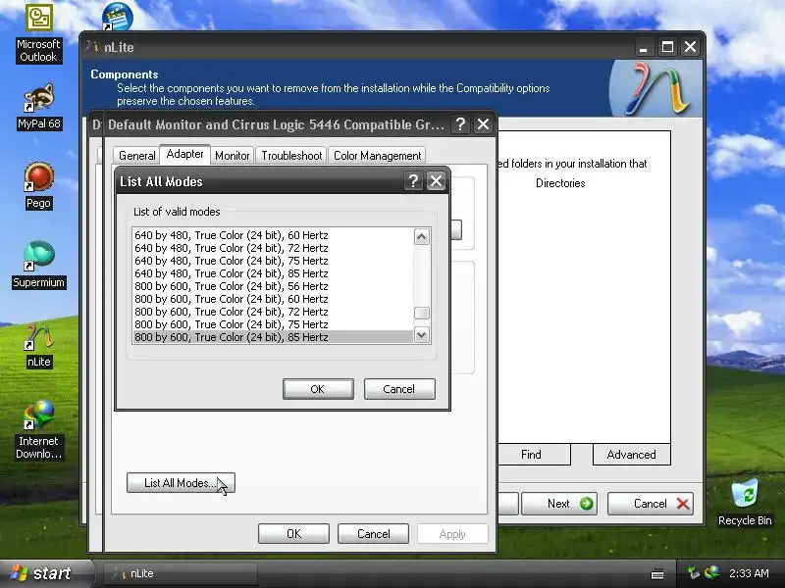
Task: Confirm with OK in List All Modes
Action: point(318,389)
